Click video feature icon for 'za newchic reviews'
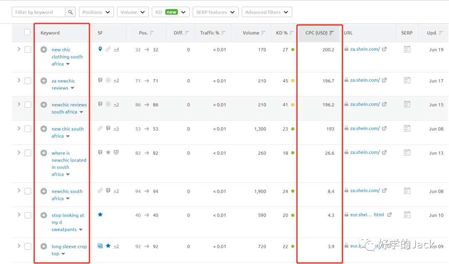 pos(108,80)
